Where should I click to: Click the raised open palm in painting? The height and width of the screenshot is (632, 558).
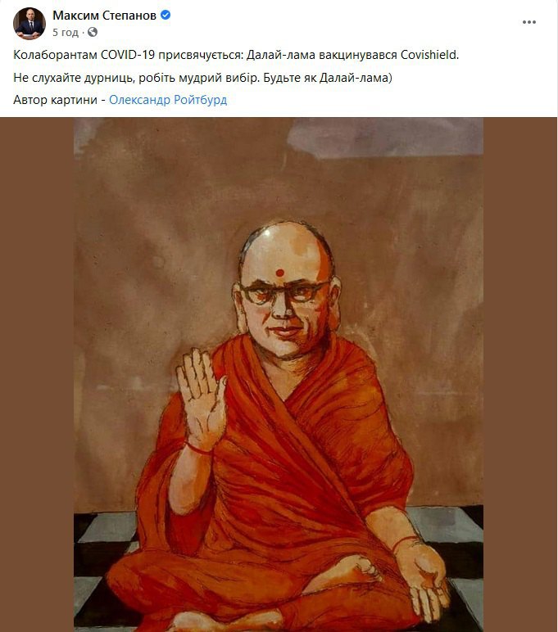point(201,398)
